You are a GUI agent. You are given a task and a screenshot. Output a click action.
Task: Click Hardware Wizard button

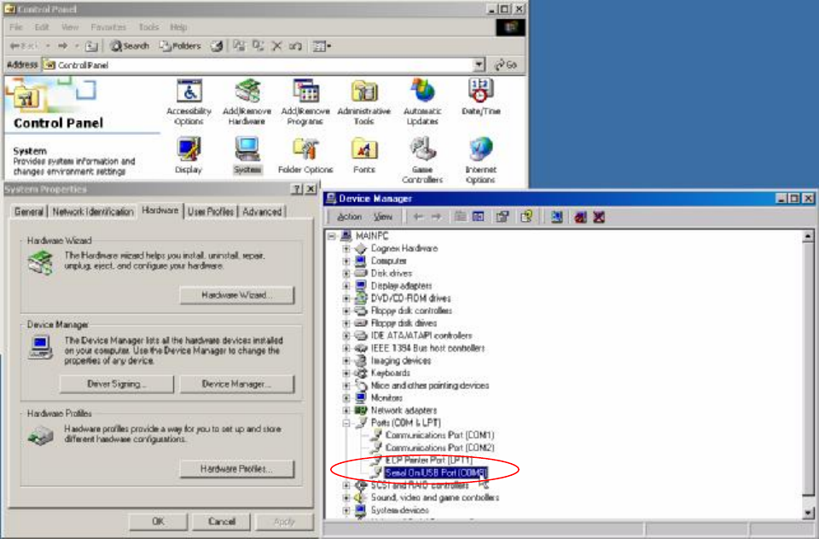click(x=236, y=295)
